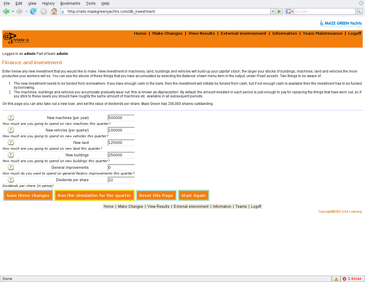The height and width of the screenshot is (282, 365).
Task: Click the browser Back arrow button
Action: [6, 11]
